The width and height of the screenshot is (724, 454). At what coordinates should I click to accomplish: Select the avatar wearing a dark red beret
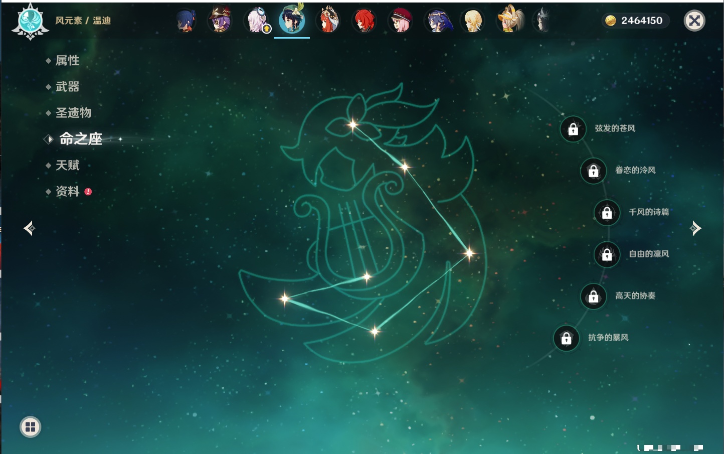coord(400,21)
